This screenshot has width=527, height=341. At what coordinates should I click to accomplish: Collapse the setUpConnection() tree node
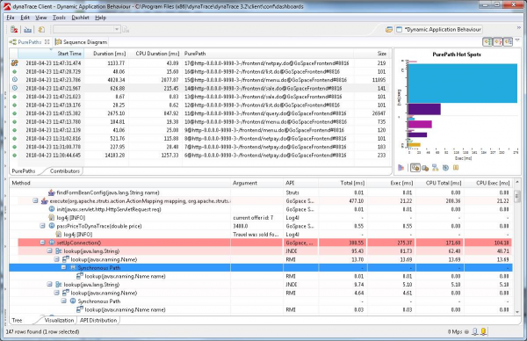[x=42, y=243]
